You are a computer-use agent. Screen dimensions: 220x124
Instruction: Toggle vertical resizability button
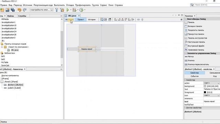pos(142,20)
